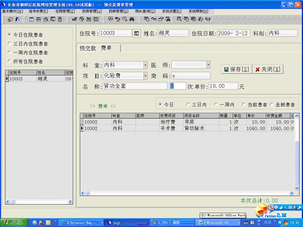The image size is (303, 227).
Task: Click the Sogou S input method icon
Action: pos(271,207)
